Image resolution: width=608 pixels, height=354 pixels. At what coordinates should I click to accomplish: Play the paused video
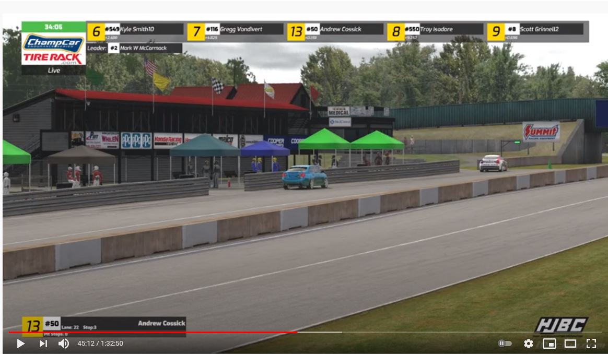click(x=20, y=344)
